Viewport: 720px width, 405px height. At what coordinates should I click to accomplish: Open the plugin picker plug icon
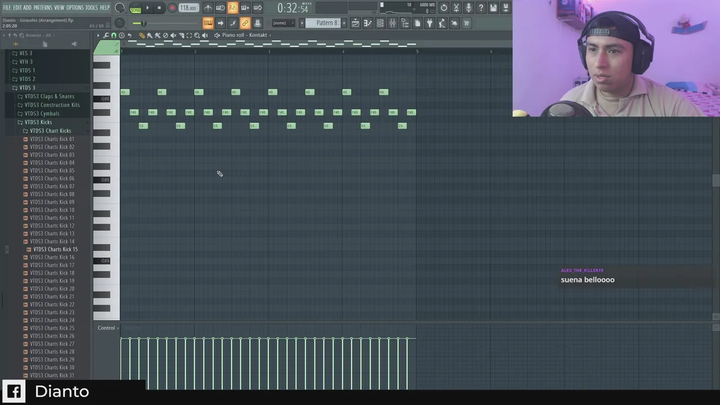pyautogui.click(x=430, y=23)
